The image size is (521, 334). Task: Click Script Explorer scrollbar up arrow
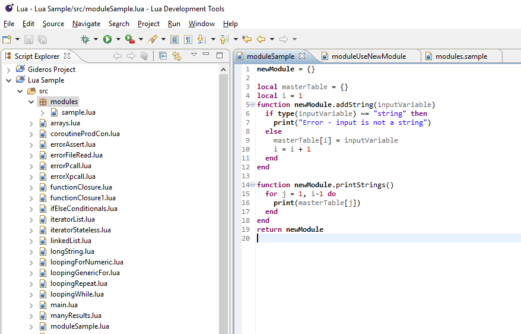tap(223, 70)
